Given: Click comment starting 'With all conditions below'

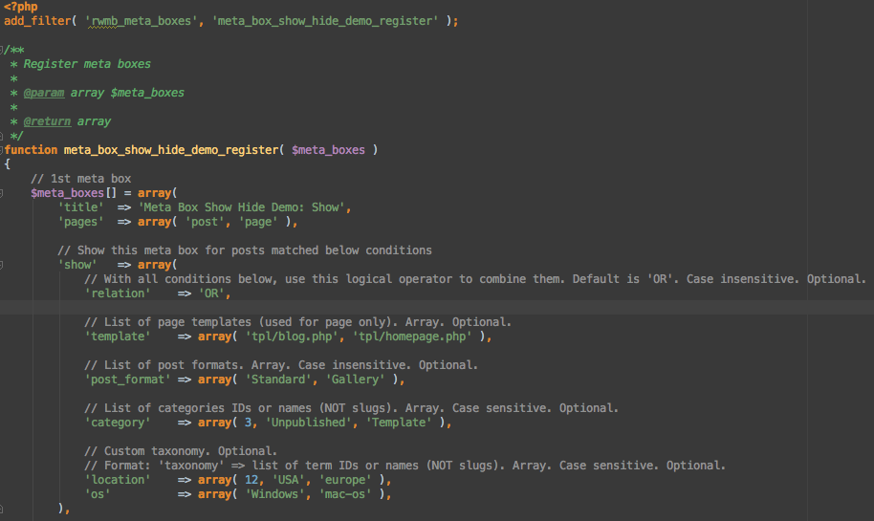Looking at the screenshot, I should pos(475,279).
